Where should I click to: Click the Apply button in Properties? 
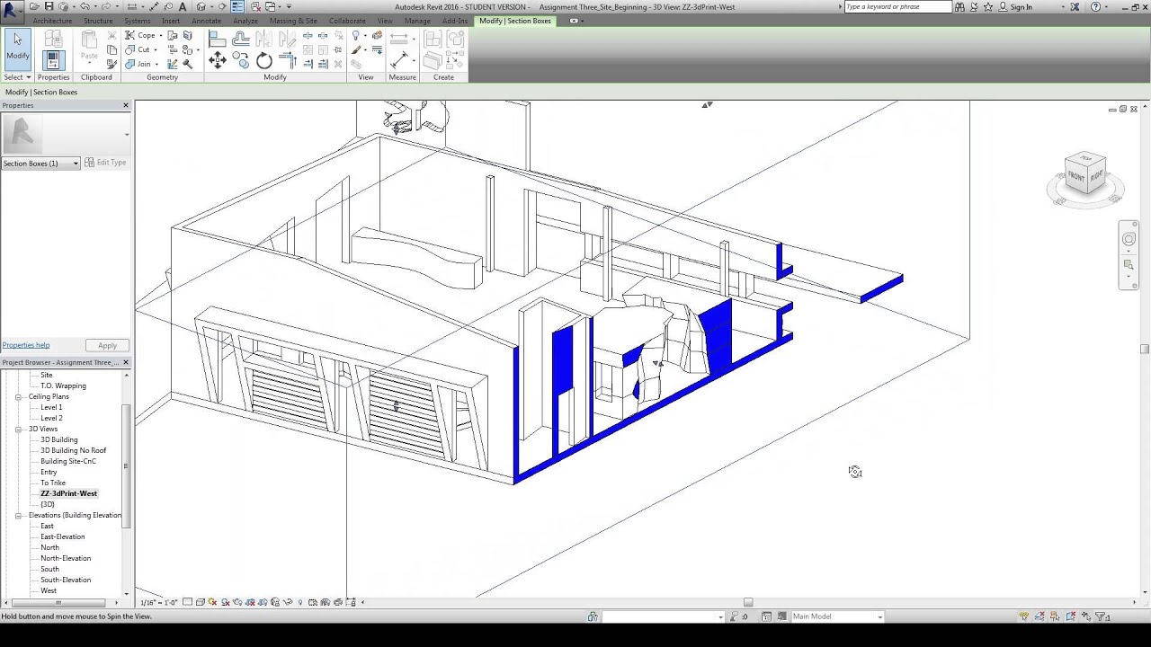coord(107,345)
